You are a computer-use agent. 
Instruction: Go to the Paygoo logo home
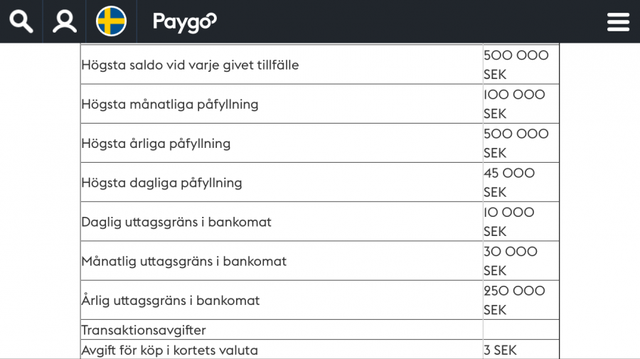point(184,22)
